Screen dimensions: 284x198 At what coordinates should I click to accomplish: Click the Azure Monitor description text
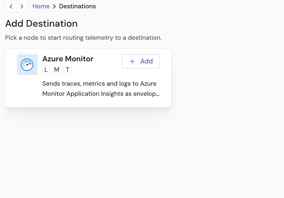point(101,89)
